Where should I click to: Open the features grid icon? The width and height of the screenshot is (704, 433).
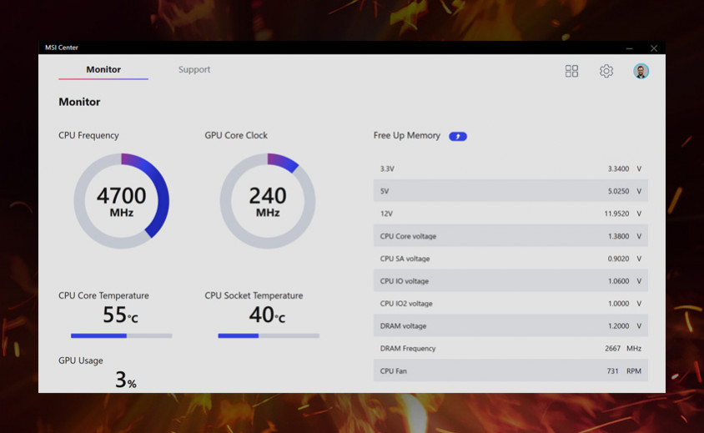pyautogui.click(x=571, y=72)
